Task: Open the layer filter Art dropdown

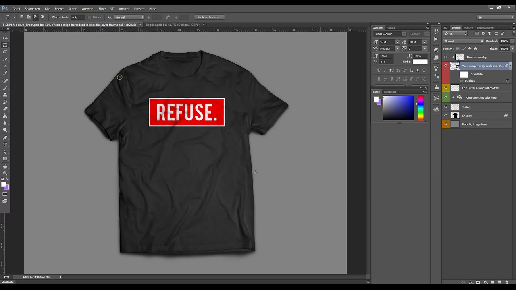Action: (456, 34)
